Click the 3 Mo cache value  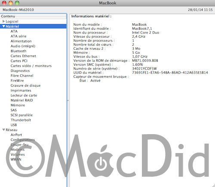pos(136,49)
